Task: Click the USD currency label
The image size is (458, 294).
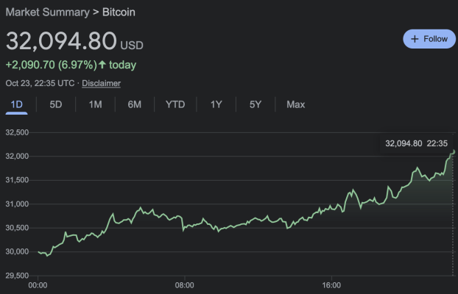Action: coord(132,46)
